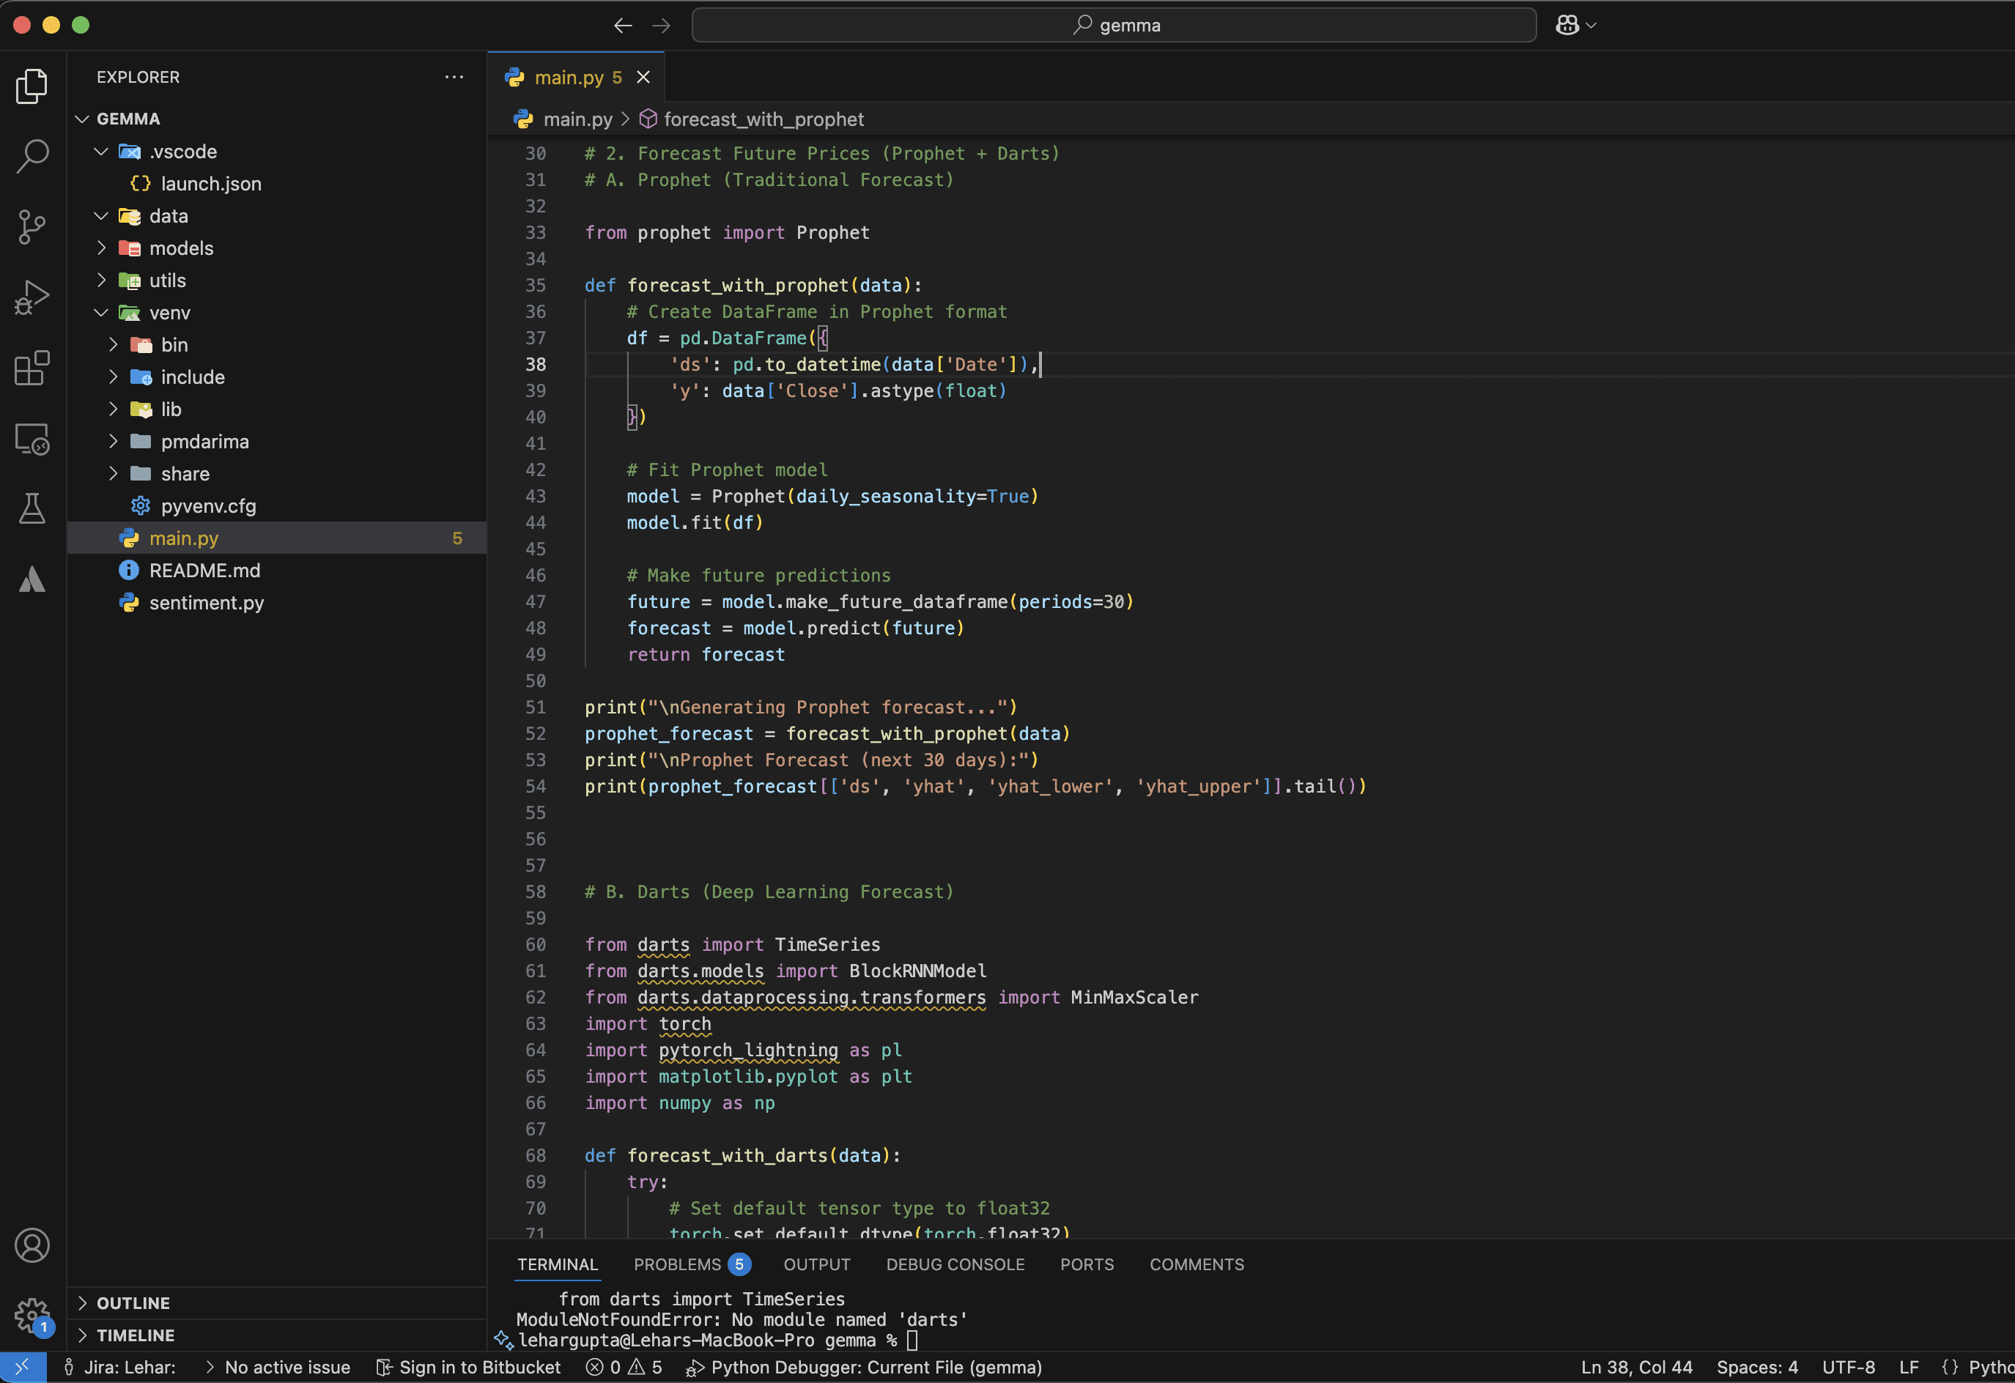Click Ln 38, Col 44 cursor position indicator

click(1636, 1368)
